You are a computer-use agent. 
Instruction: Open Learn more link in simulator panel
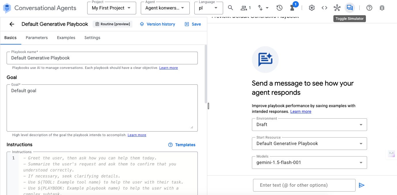301,111
